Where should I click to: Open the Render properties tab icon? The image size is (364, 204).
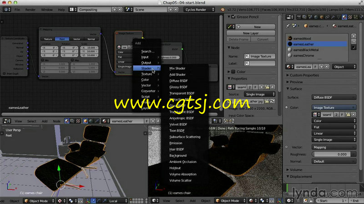click(299, 17)
